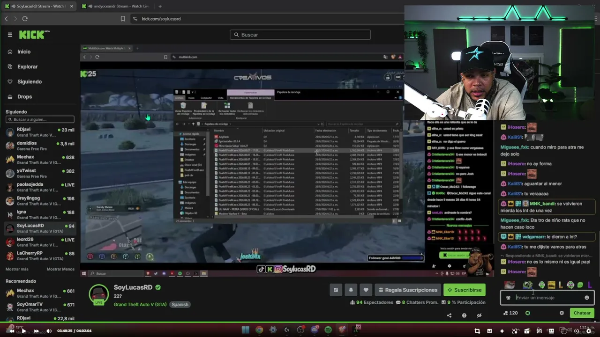Open the LaCherryRP channel in the sidebar
Screen dimensions: 600x337
point(40,256)
